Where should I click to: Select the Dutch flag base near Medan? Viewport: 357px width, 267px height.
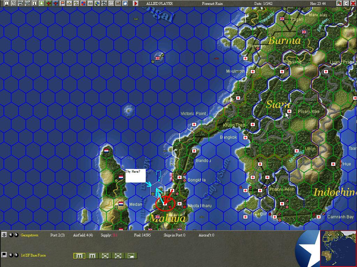(121, 204)
